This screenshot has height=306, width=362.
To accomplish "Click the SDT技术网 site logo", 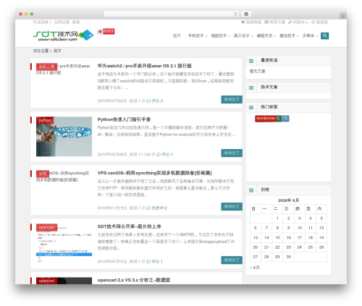I will pos(63,35).
